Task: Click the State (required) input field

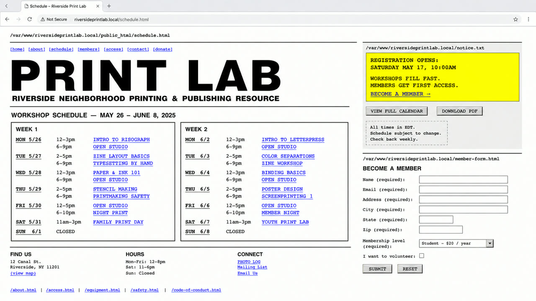Action: (436, 219)
